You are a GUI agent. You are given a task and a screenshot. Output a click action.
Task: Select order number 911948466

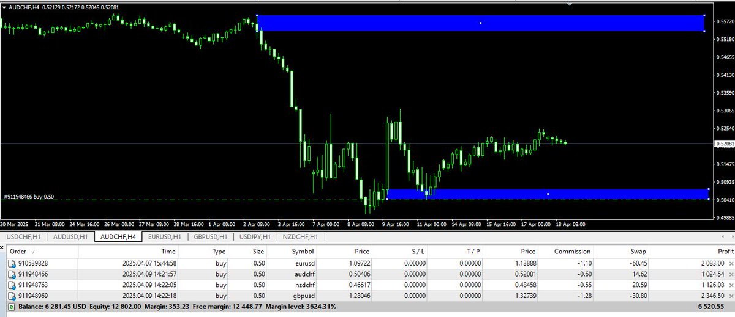[x=34, y=274]
